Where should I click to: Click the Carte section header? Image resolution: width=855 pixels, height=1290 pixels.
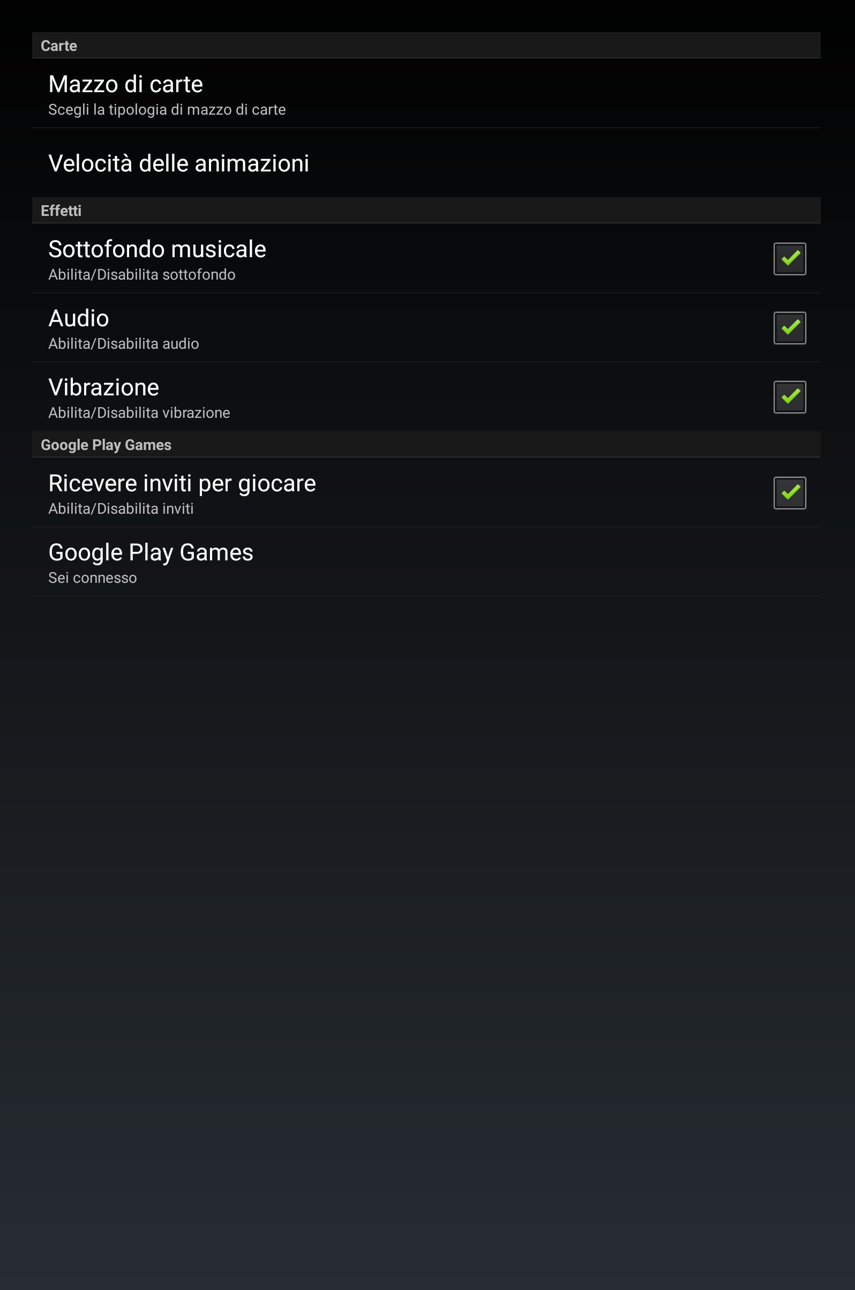(426, 45)
